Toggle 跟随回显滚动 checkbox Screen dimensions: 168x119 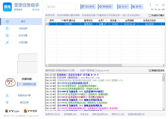click(150, 70)
